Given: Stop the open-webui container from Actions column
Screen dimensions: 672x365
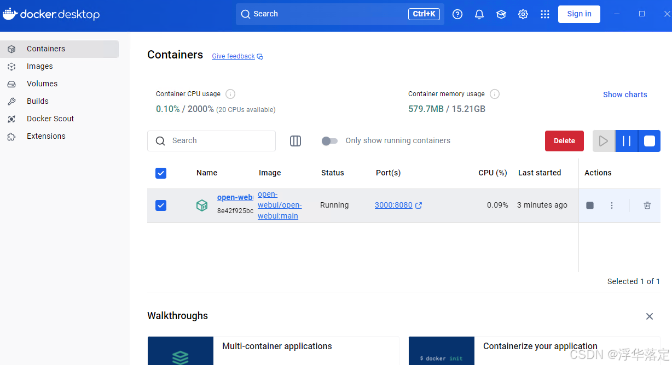Looking at the screenshot, I should [x=590, y=205].
